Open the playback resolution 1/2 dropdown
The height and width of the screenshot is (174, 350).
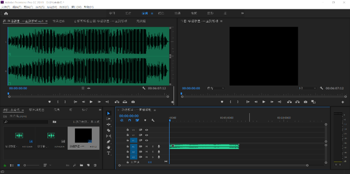307,88
